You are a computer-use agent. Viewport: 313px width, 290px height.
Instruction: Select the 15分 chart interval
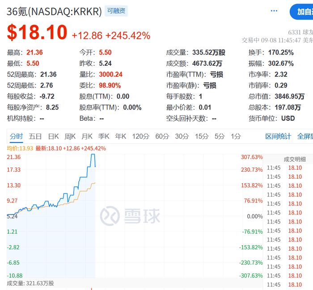(202, 136)
